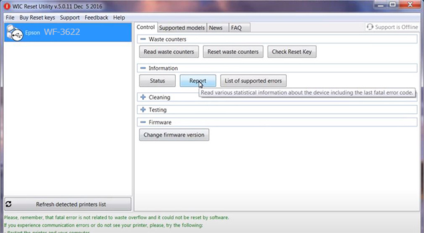Screen dimensions: 424x233
Task: Click Refresh detected printers list button
Action: [67, 204]
